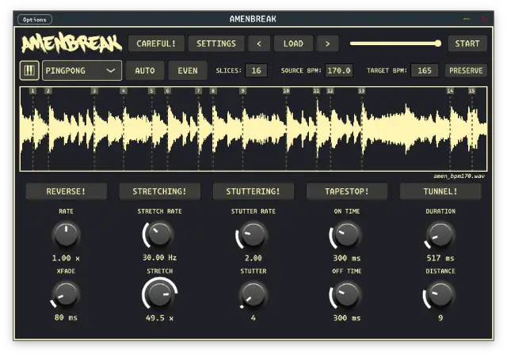Viewport: 507px width, 356px height.
Task: Click the volume slider handle
Action: [437, 44]
